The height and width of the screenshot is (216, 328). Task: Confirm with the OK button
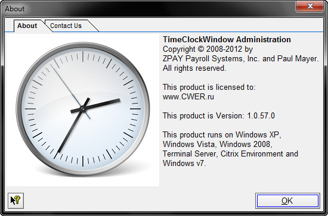point(287,201)
